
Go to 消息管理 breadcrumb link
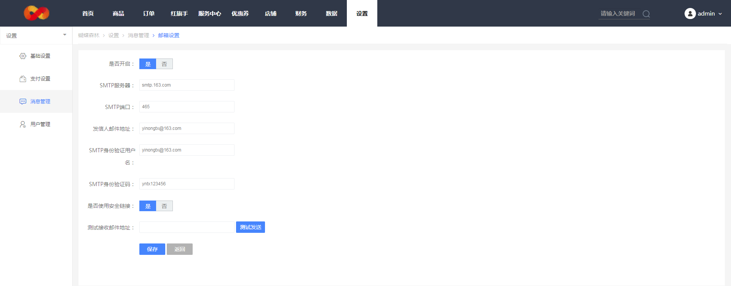pyautogui.click(x=139, y=35)
